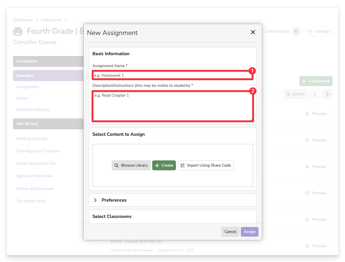Viewport: 345px width, 262px height.
Task: Click the next page arrow
Action: (327, 94)
